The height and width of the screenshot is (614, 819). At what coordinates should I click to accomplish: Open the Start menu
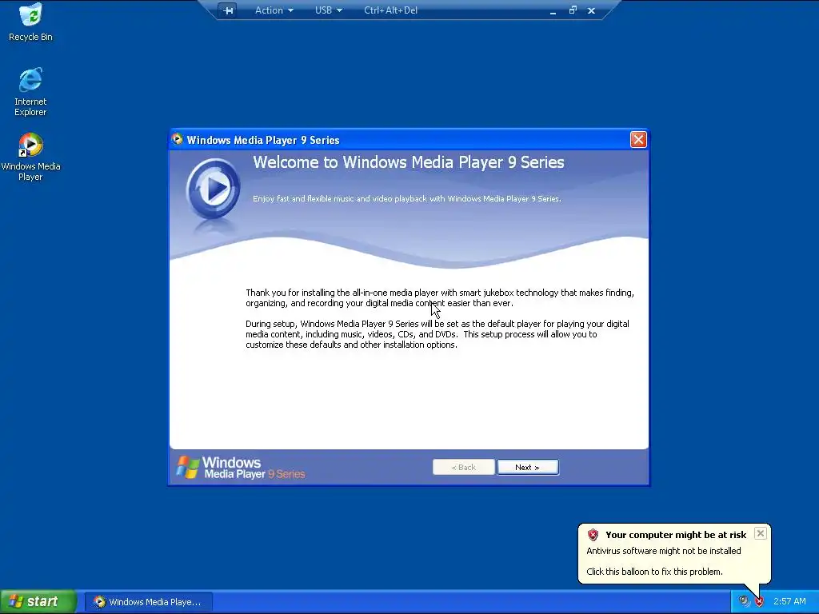[x=38, y=601]
